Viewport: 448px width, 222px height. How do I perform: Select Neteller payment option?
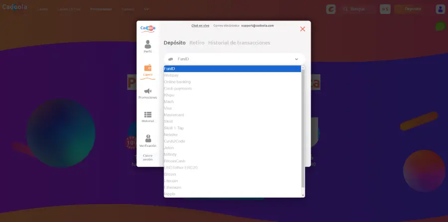tap(232, 134)
